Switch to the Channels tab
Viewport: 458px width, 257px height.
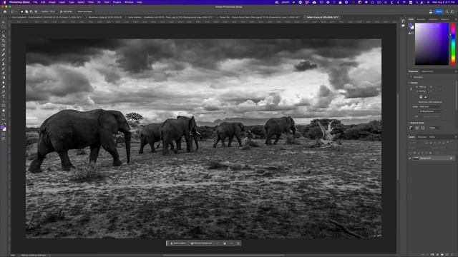422,136
